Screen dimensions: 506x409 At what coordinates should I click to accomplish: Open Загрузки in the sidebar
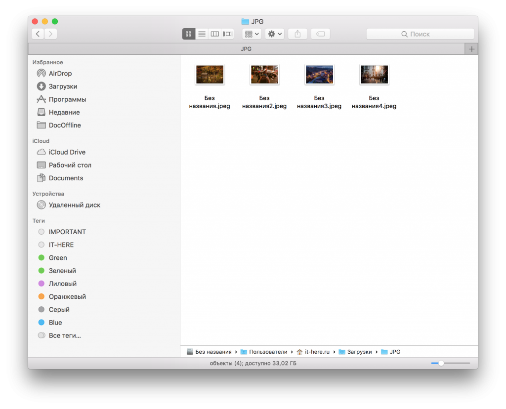coord(63,86)
